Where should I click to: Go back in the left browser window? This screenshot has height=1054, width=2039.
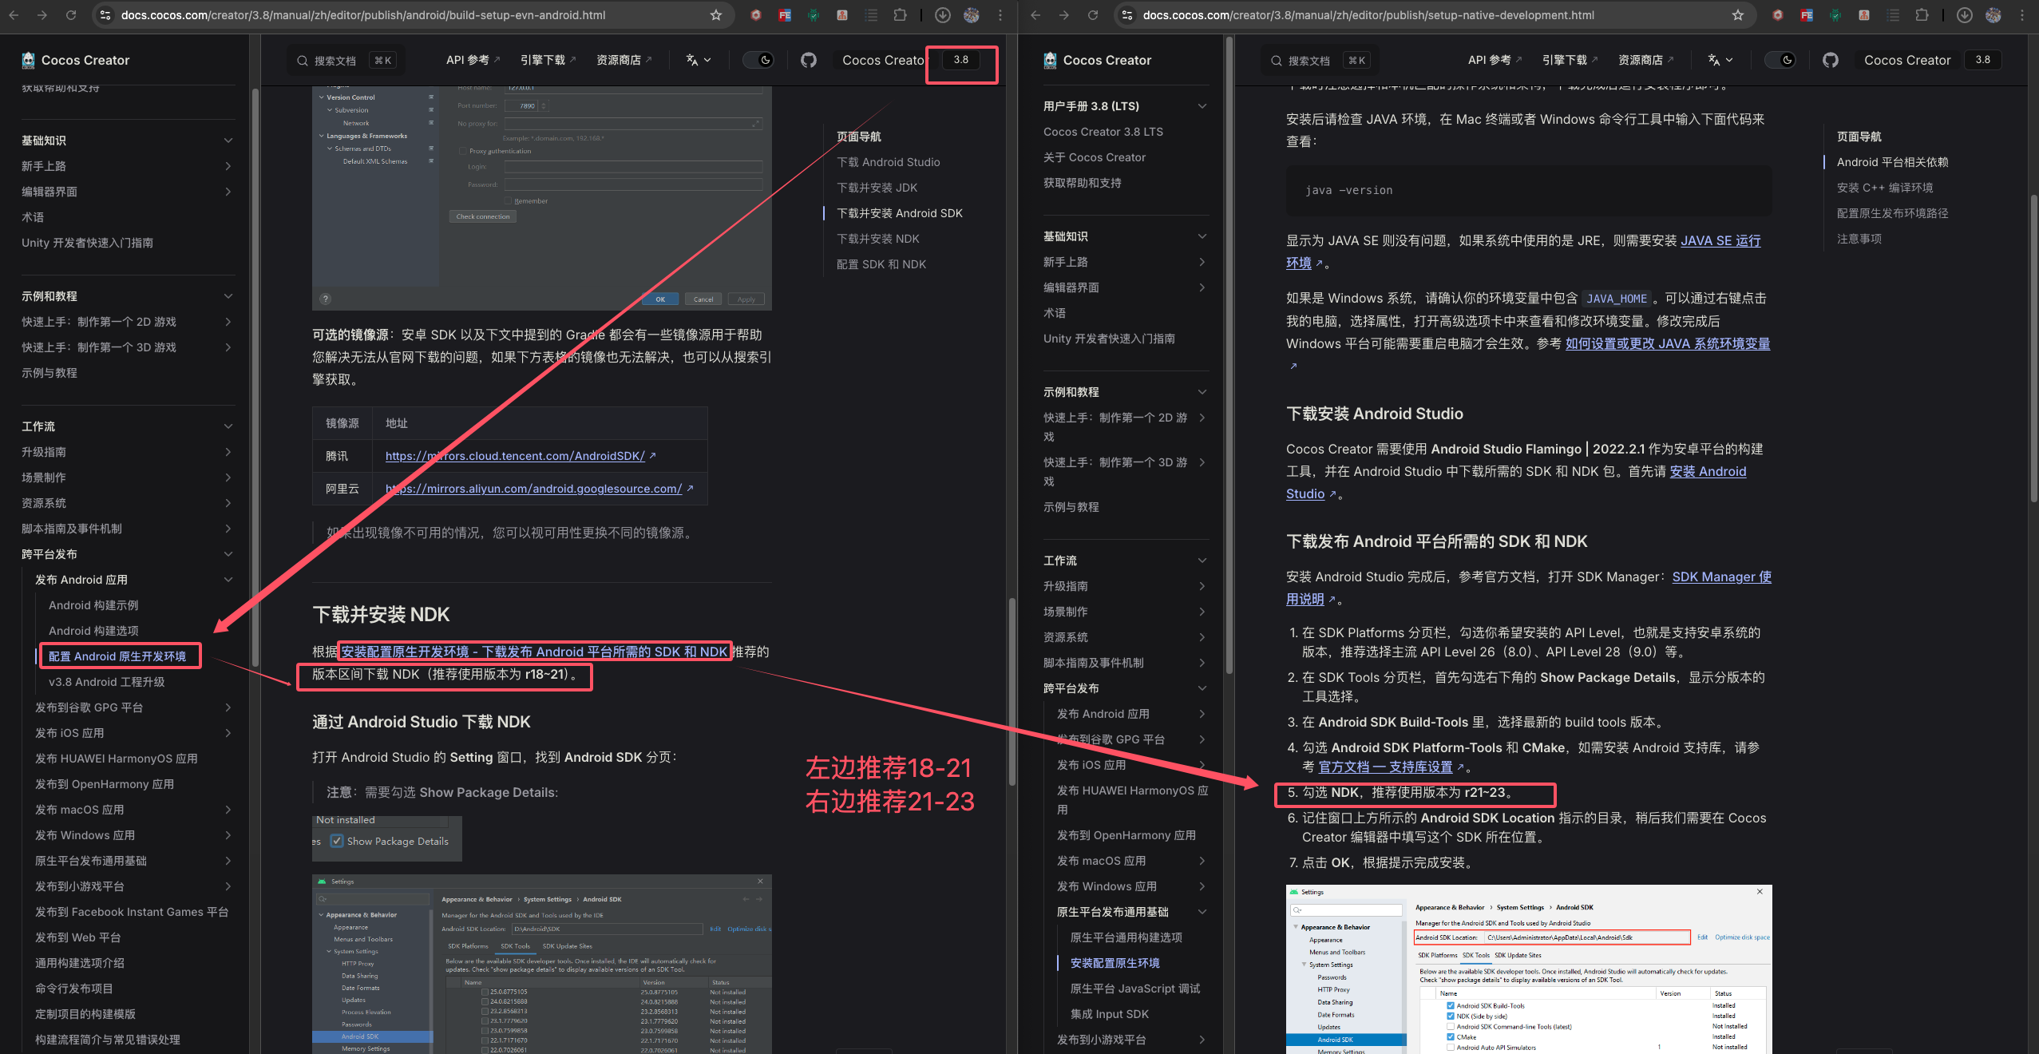coord(14,15)
